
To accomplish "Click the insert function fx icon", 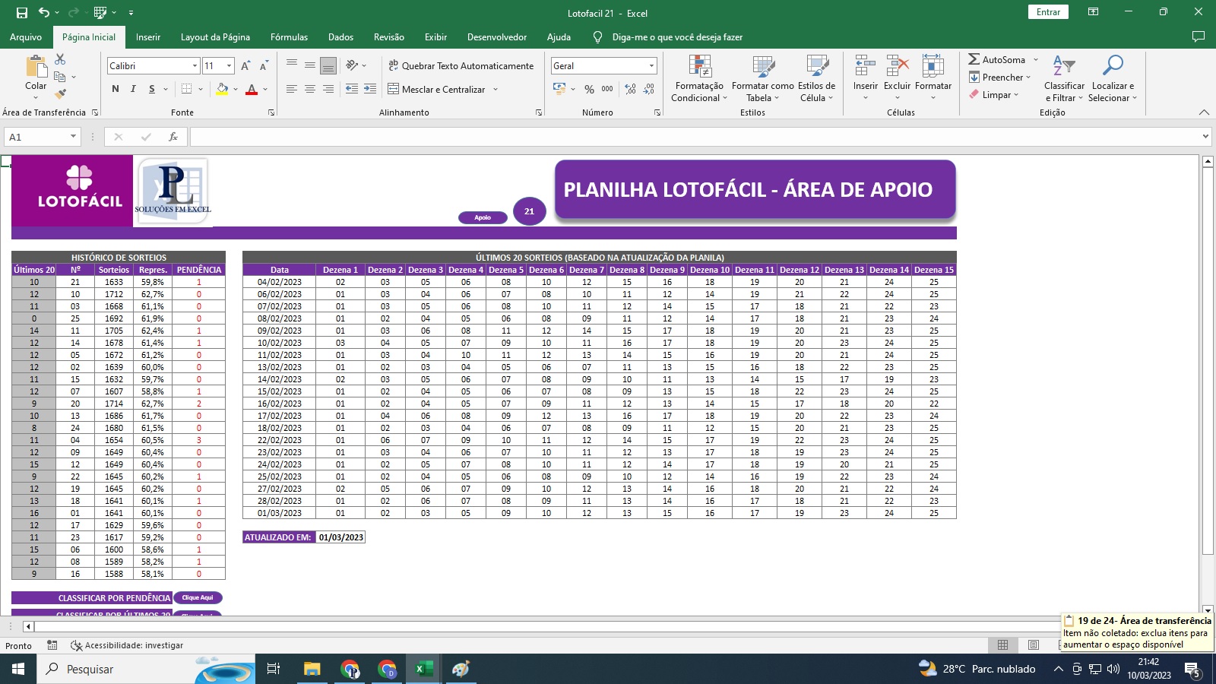I will (x=173, y=137).
